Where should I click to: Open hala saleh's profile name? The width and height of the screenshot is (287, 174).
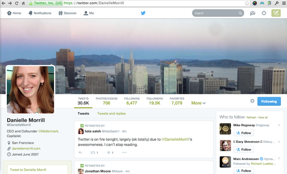tap(92, 131)
